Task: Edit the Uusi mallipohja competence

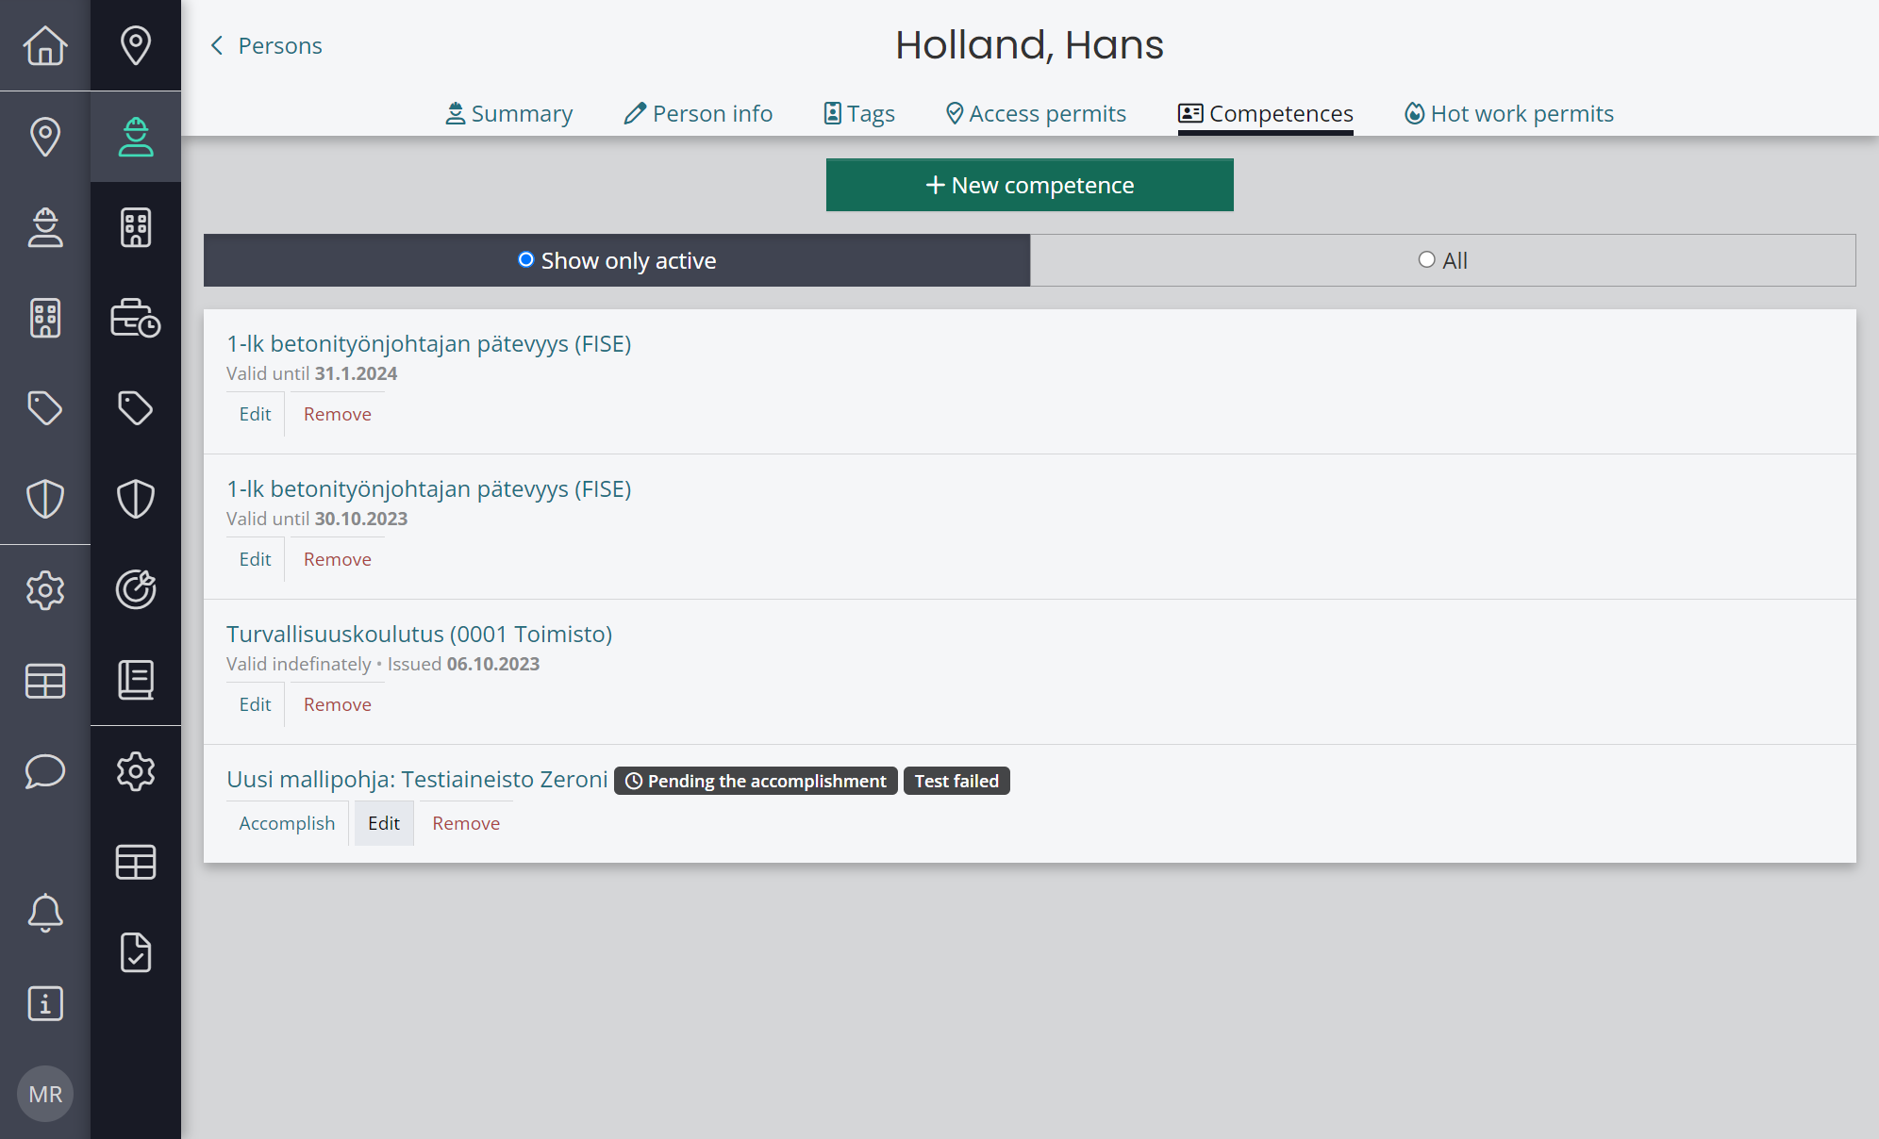Action: tap(384, 823)
